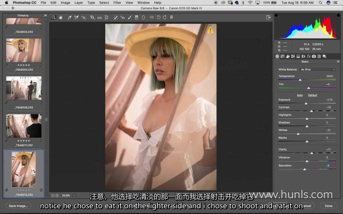Viewport: 343px width, 214px height.
Task: Open the Filmstrip panel menu
Action: 45,15
